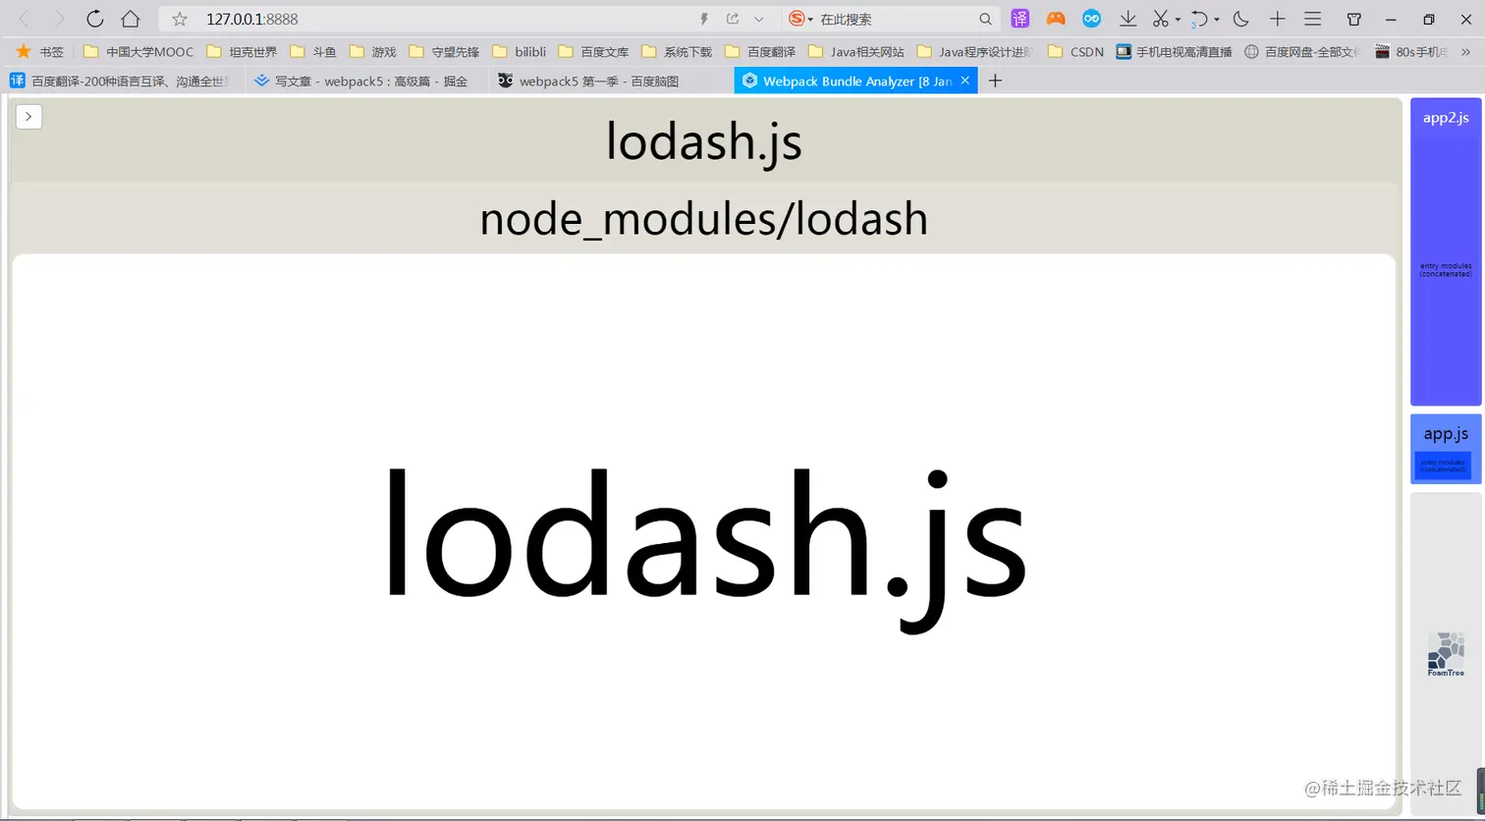Screen dimensions: 1485x821
Task: Open the 游戏 bookmark folder
Action: click(372, 51)
